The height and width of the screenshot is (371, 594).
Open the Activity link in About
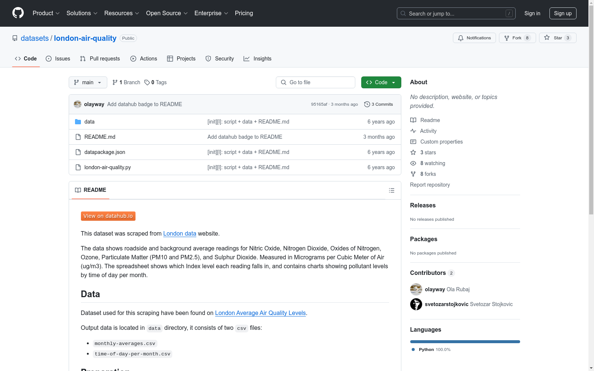click(x=428, y=131)
